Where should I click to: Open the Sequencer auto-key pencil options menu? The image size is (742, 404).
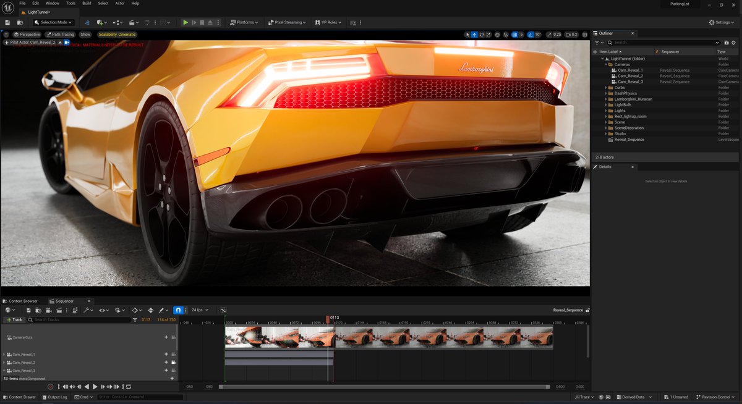(163, 310)
